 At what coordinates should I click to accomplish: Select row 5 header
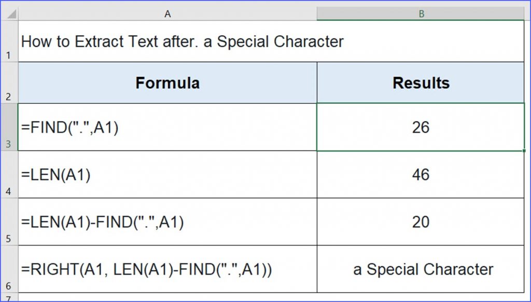(x=9, y=222)
